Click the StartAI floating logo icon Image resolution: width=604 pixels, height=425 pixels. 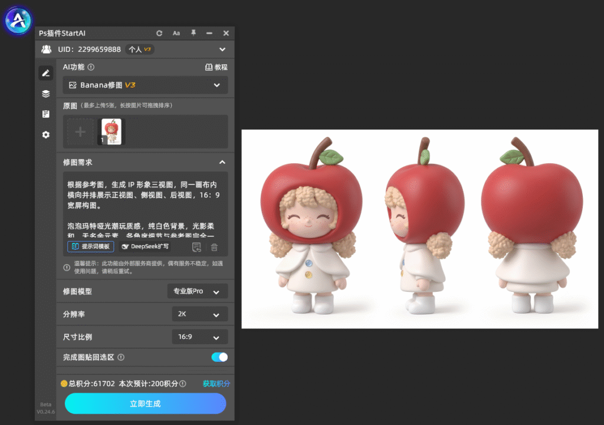pyautogui.click(x=18, y=20)
